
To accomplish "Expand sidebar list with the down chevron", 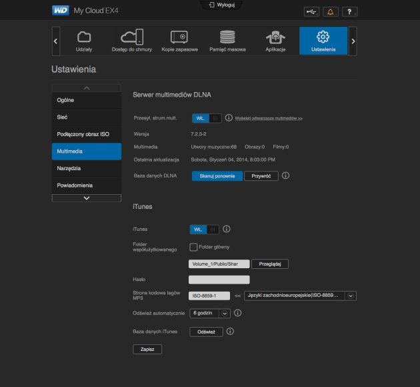I will click(x=87, y=198).
